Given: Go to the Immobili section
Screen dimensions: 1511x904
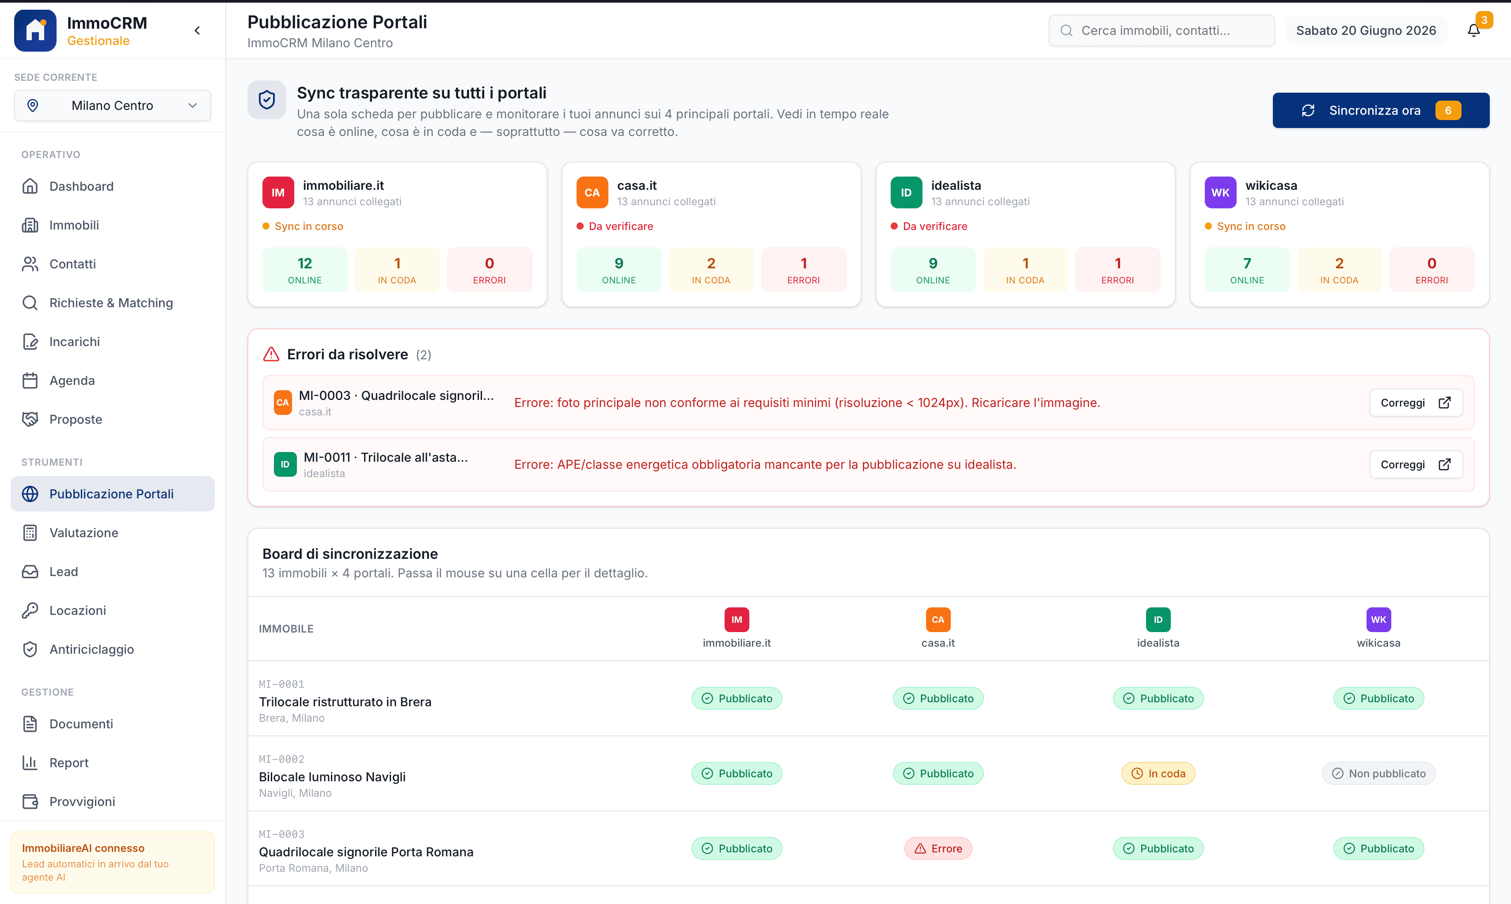Looking at the screenshot, I should pyautogui.click(x=112, y=225).
